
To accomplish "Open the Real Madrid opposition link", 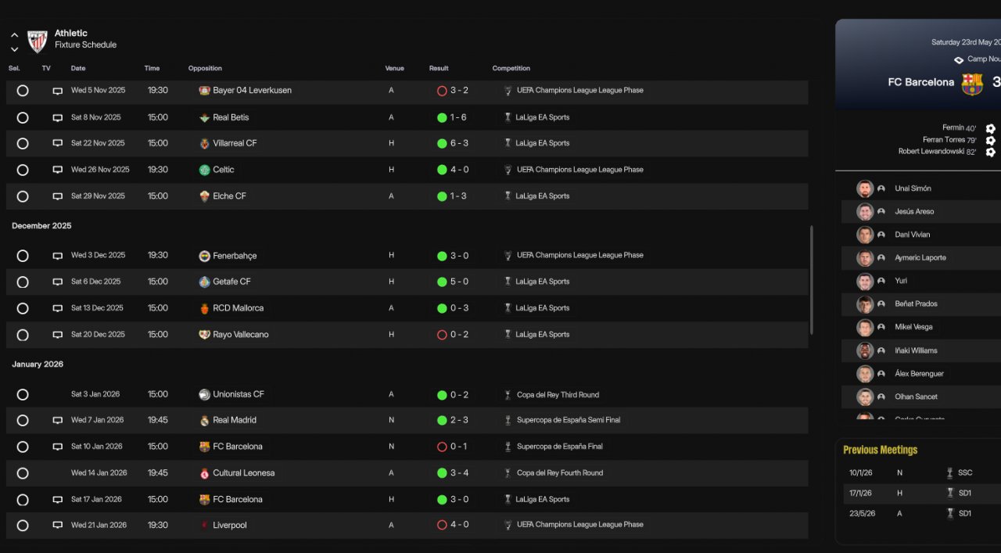I will pos(235,420).
